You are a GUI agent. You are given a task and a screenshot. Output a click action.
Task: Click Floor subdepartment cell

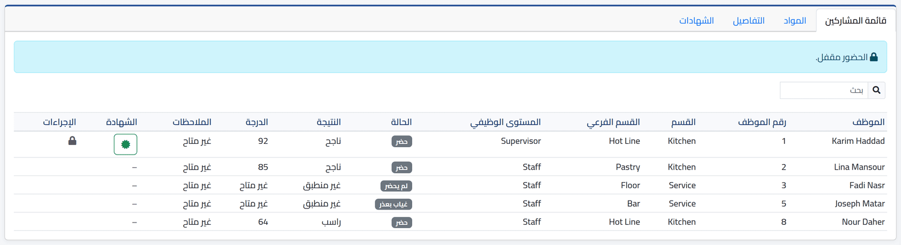630,185
